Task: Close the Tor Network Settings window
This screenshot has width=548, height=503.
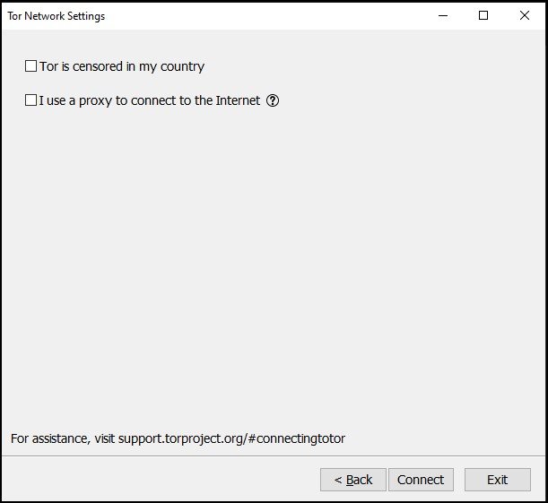Action: pos(525,16)
